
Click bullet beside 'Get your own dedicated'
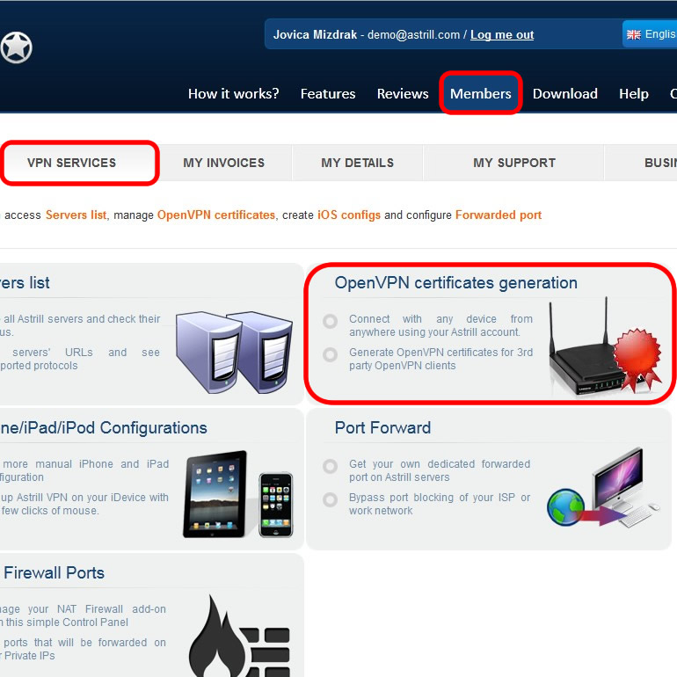(x=331, y=466)
